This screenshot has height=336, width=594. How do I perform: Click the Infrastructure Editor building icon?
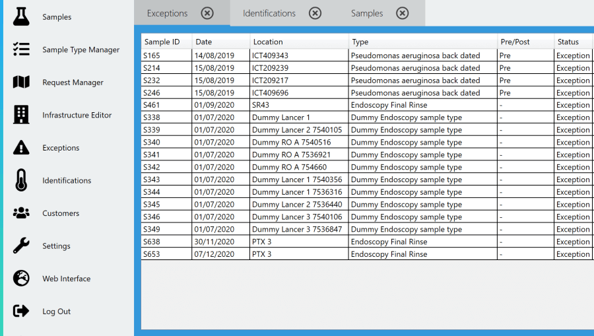(x=21, y=114)
